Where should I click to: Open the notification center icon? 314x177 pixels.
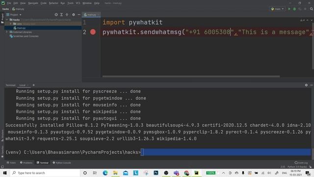pyautogui.click(x=308, y=173)
